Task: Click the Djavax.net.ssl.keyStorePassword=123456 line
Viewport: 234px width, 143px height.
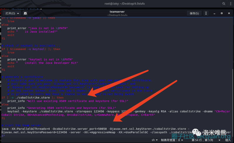Action: pyautogui.click(x=116, y=132)
